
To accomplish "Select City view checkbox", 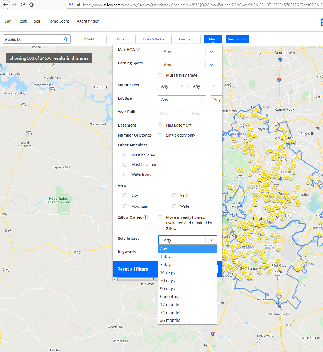I will tap(125, 195).
